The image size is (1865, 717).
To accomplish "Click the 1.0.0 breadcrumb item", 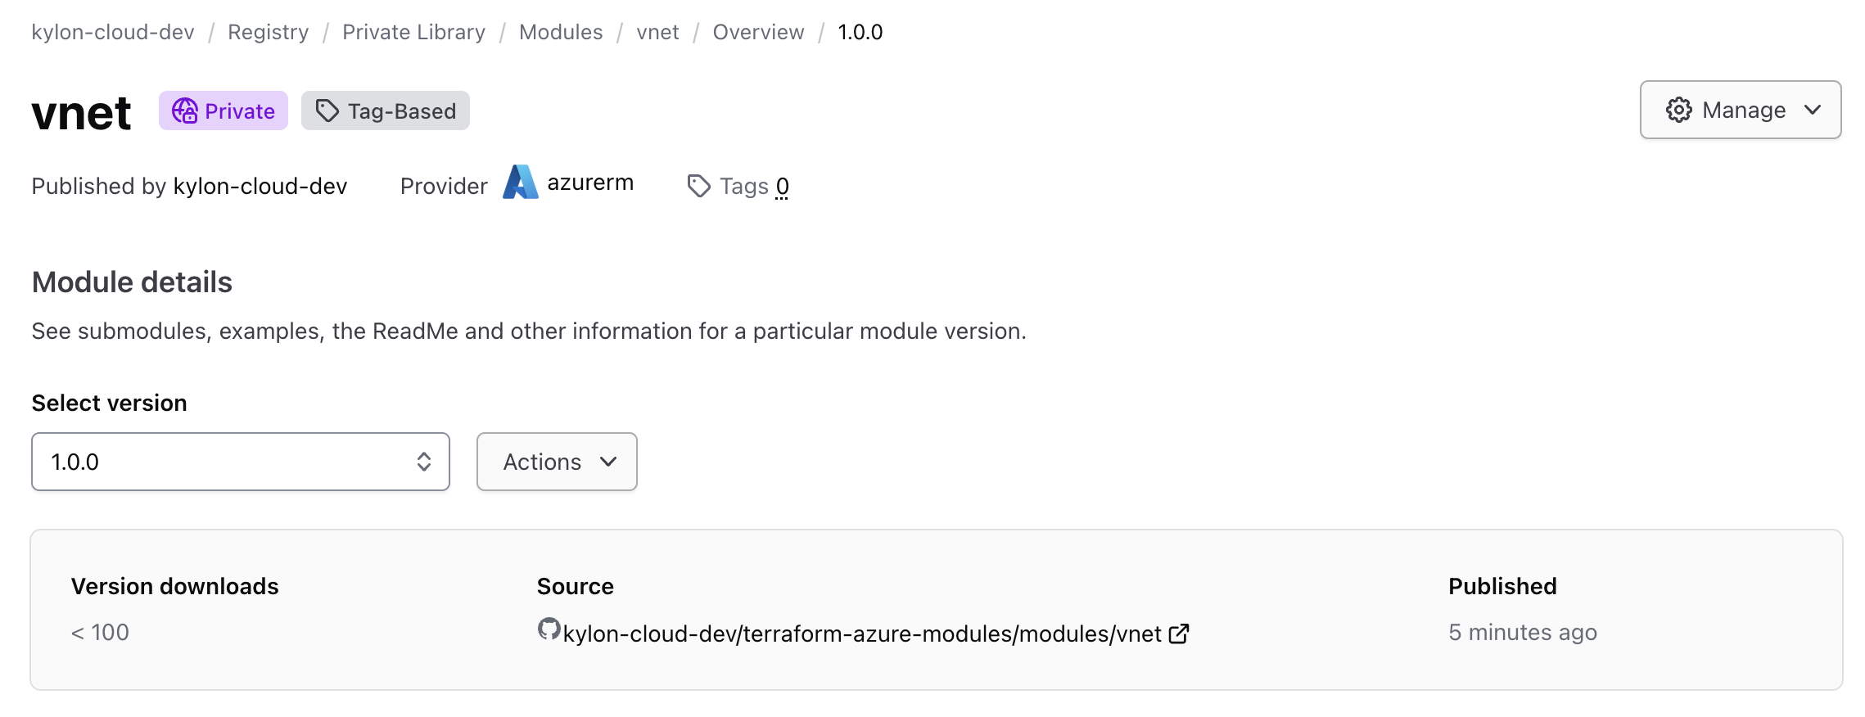I will click(x=860, y=32).
